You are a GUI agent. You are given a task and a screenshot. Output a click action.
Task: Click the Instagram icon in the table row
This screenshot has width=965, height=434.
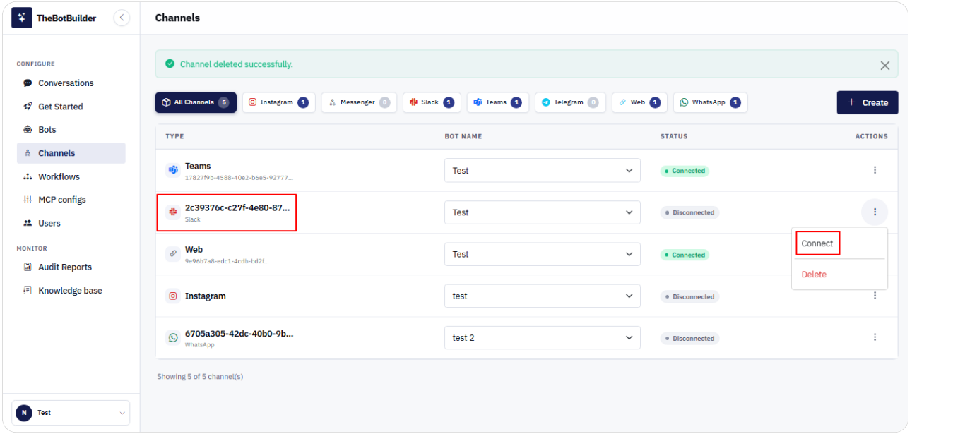(173, 296)
